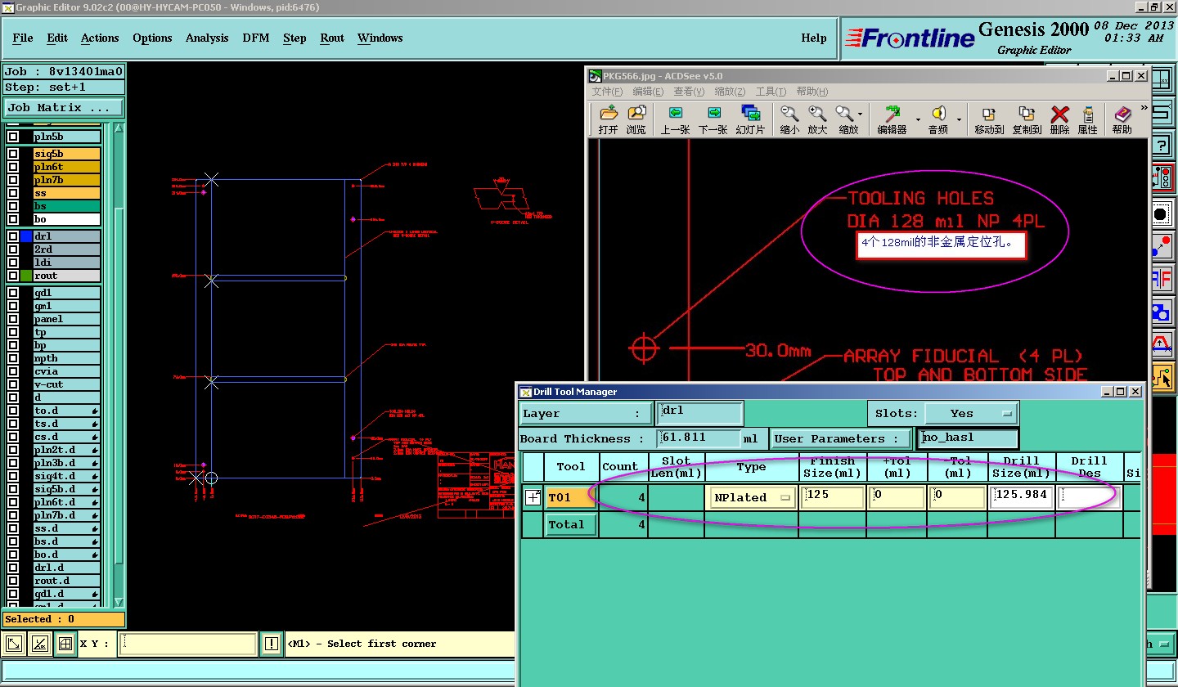The height and width of the screenshot is (687, 1178).
Task: Click the Browse icon in ACDSee toolbar
Action: tap(636, 113)
